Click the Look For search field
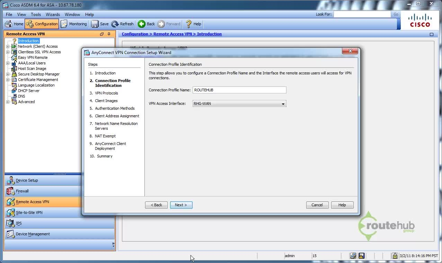This screenshot has height=263, width=442. (x=362, y=14)
